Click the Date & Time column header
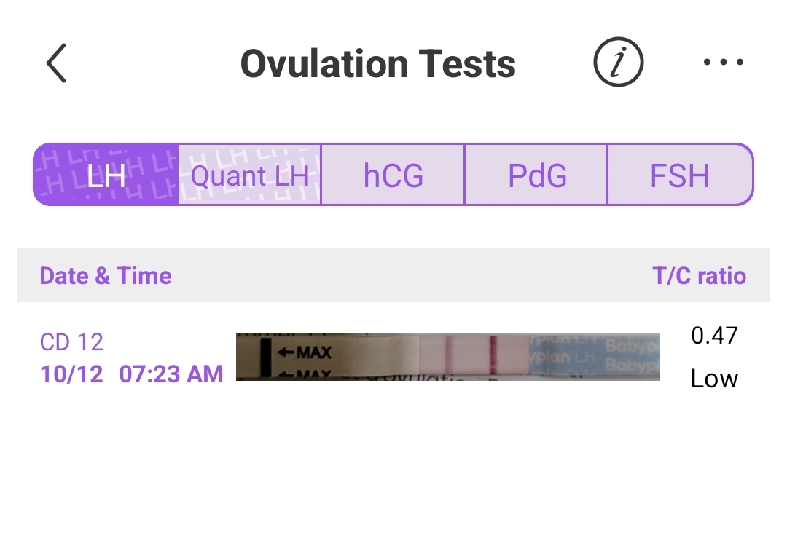The image size is (787, 533). pyautogui.click(x=106, y=276)
